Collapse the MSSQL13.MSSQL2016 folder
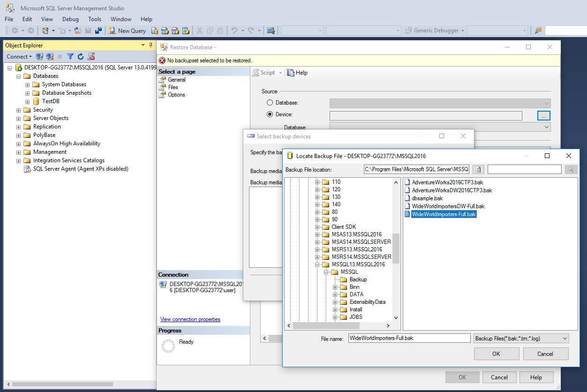The image size is (587, 392). point(317,264)
